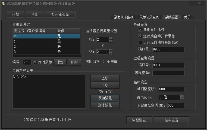Click the 开始 start button
The width and height of the screenshot is (207, 130).
point(15,14)
